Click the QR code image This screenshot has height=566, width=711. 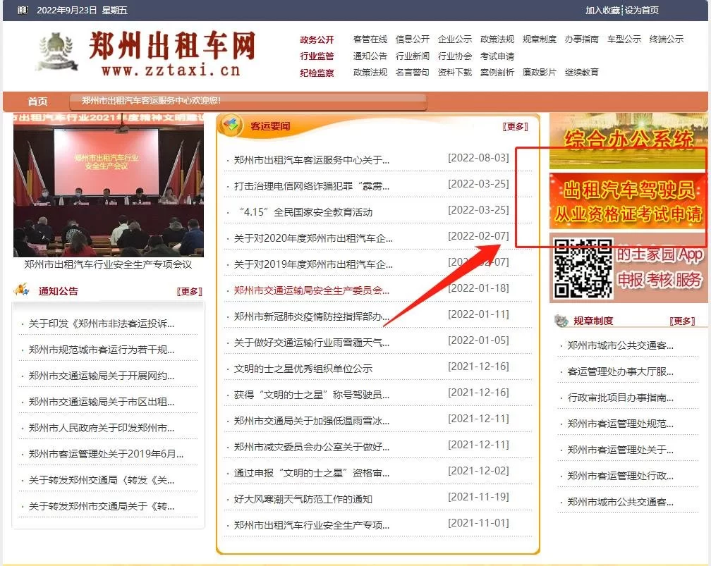(x=582, y=269)
